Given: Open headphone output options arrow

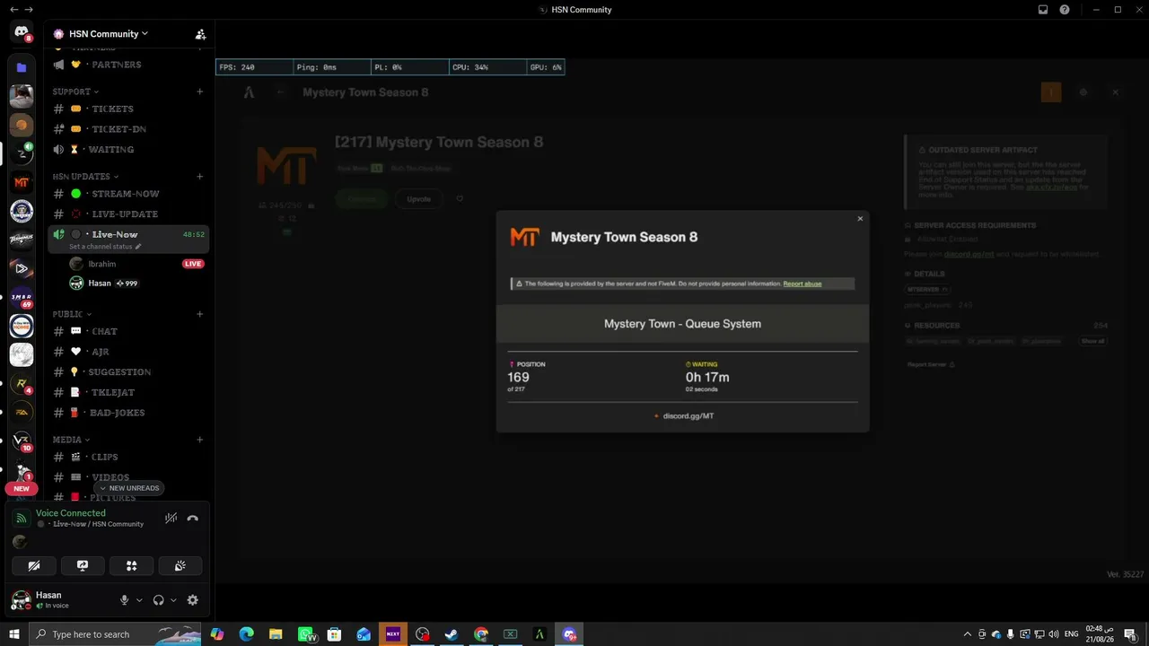Looking at the screenshot, I should pyautogui.click(x=173, y=600).
